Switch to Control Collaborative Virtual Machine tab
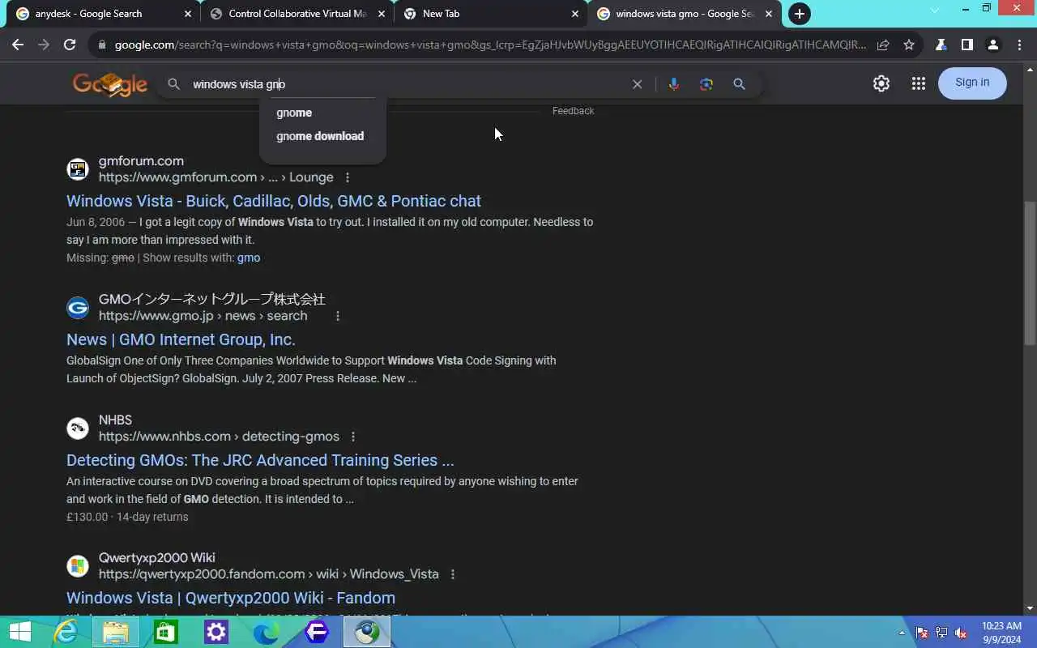 tap(297, 14)
